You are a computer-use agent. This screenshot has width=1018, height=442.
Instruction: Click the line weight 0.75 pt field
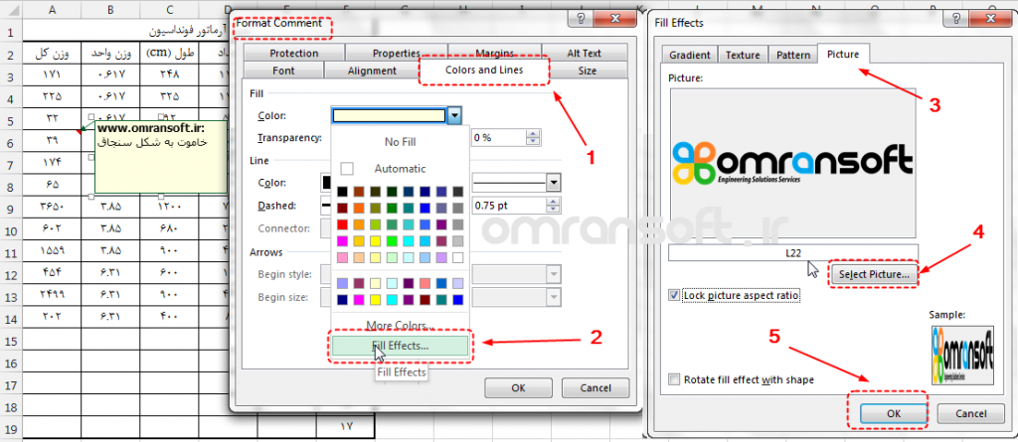pos(509,205)
